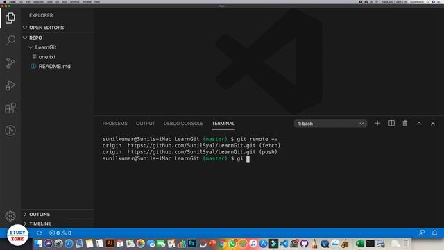Maximize panel size with up chevron
The width and height of the screenshot is (444, 250).
click(419, 124)
